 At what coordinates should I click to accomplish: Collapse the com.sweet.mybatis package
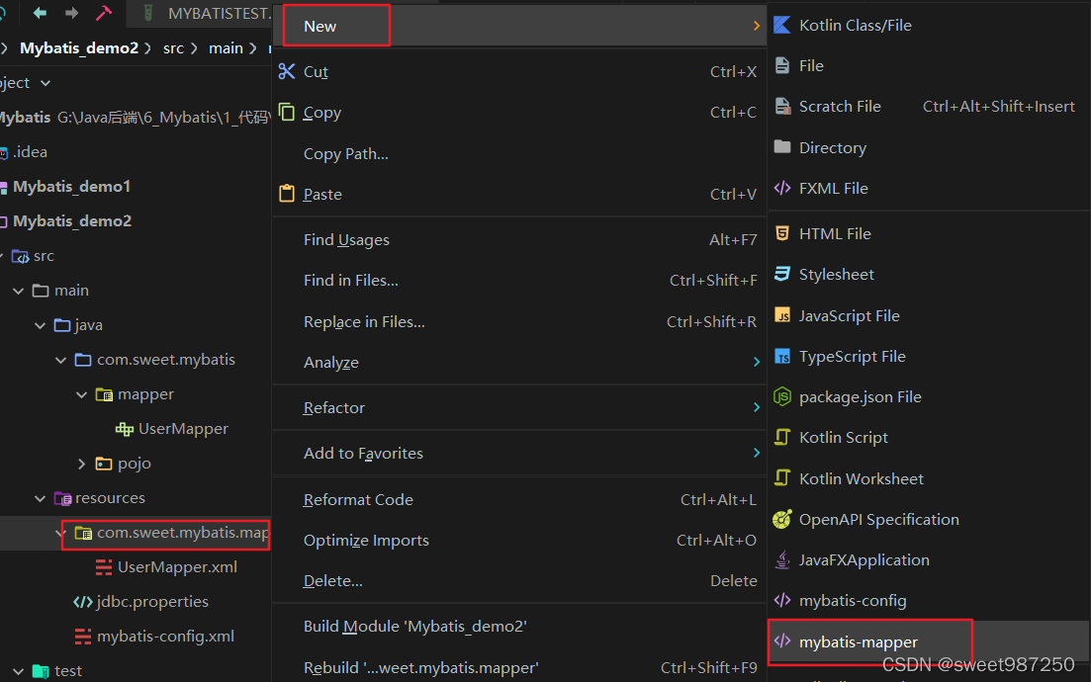click(60, 360)
